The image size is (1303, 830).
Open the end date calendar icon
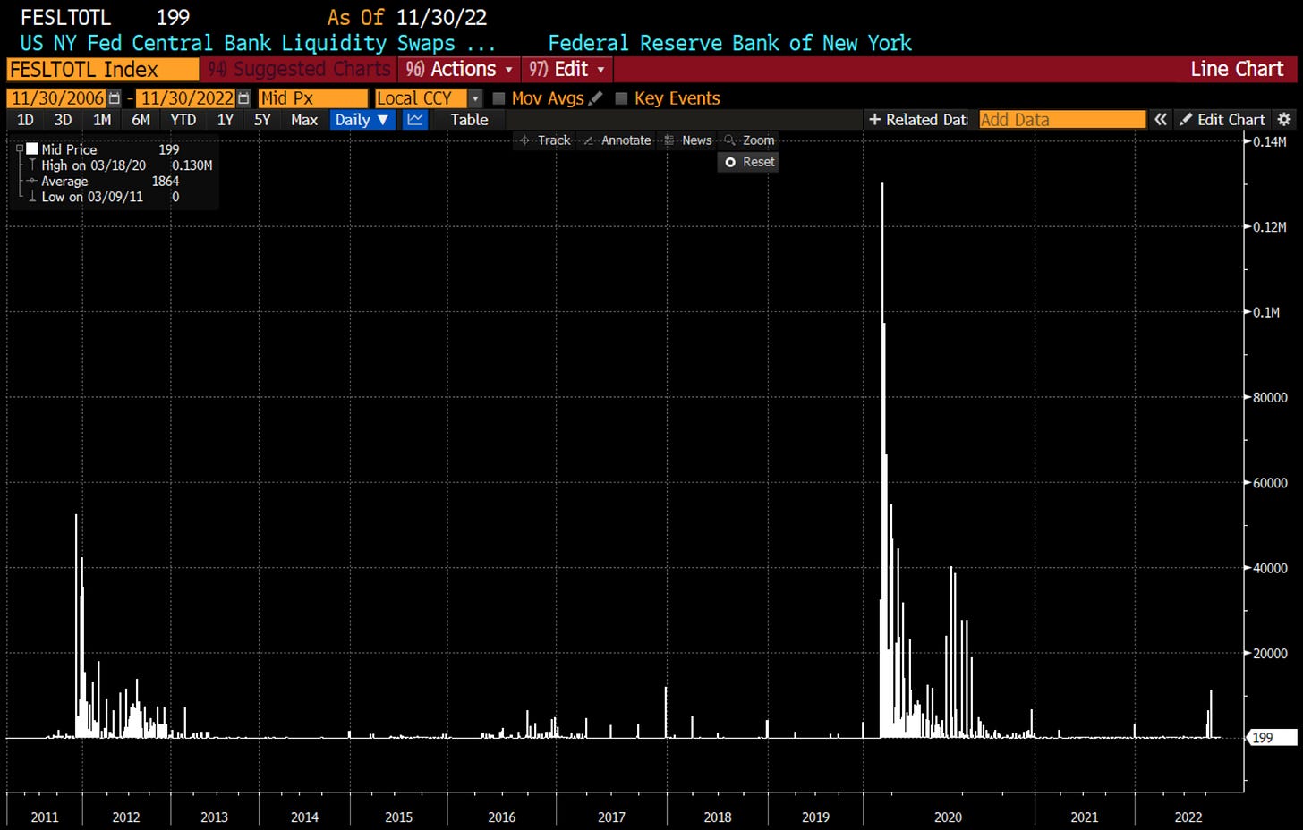[242, 98]
